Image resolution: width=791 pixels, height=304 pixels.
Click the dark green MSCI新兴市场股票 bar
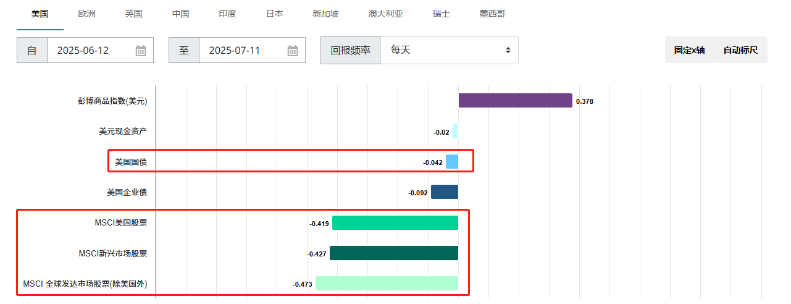coord(394,253)
